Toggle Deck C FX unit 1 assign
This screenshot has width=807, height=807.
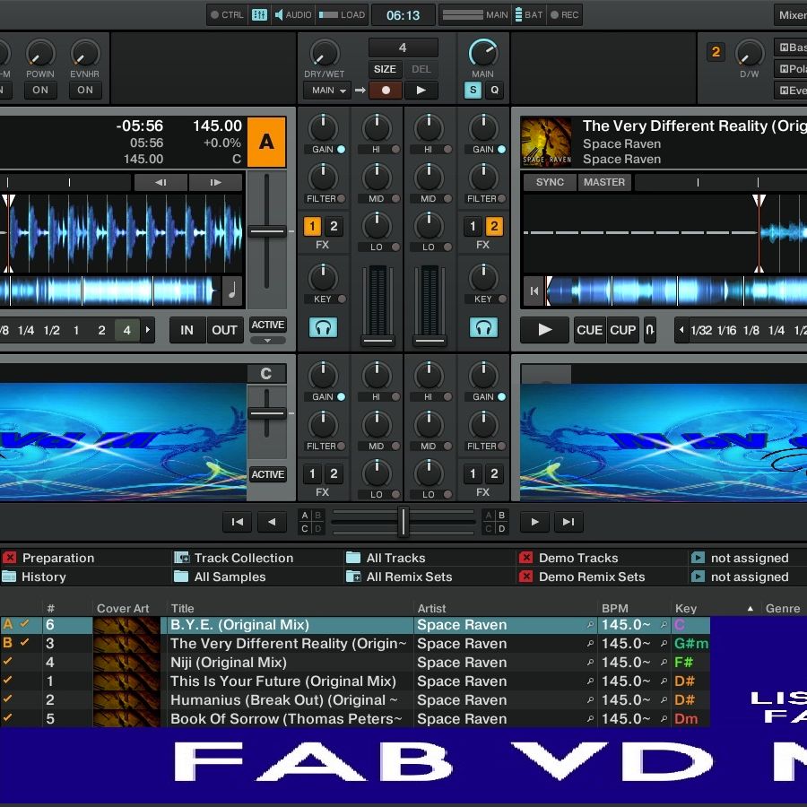tap(312, 473)
